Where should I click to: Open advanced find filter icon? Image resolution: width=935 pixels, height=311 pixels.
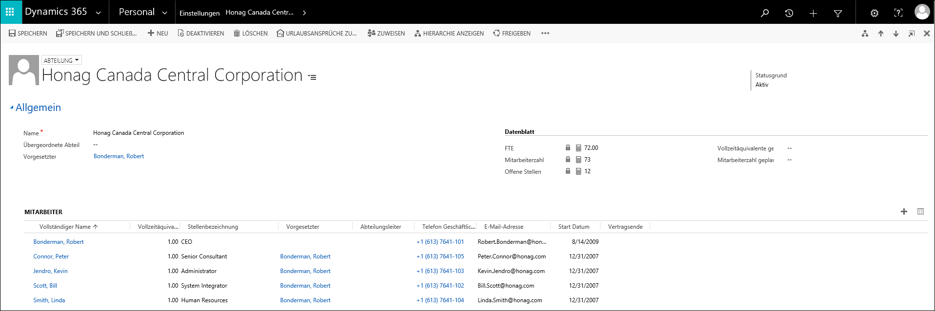click(x=838, y=13)
